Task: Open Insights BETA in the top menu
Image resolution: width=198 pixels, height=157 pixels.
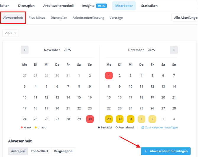Action: tap(94, 6)
